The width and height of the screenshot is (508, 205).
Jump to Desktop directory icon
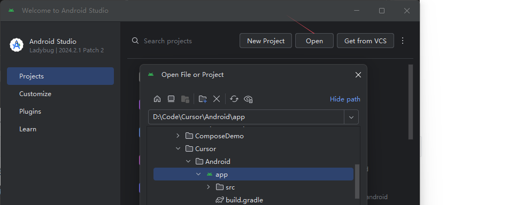171,99
